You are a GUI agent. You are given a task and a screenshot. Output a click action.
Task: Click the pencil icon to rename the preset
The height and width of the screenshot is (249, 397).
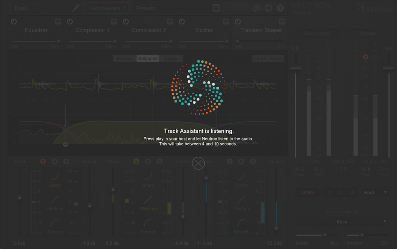[76, 8]
